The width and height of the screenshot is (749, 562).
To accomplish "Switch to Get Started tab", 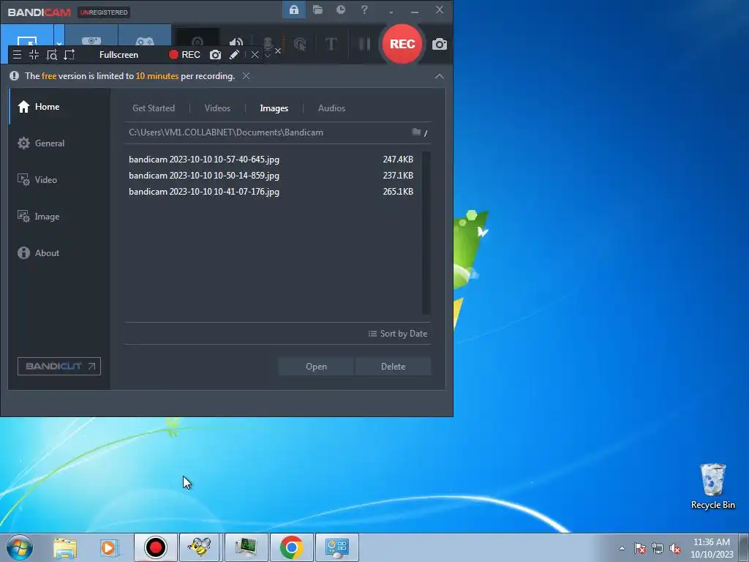I will click(x=154, y=108).
